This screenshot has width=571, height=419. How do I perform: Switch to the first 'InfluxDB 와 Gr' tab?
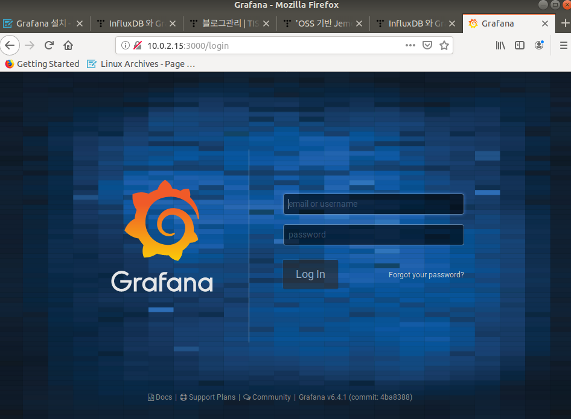click(x=136, y=24)
